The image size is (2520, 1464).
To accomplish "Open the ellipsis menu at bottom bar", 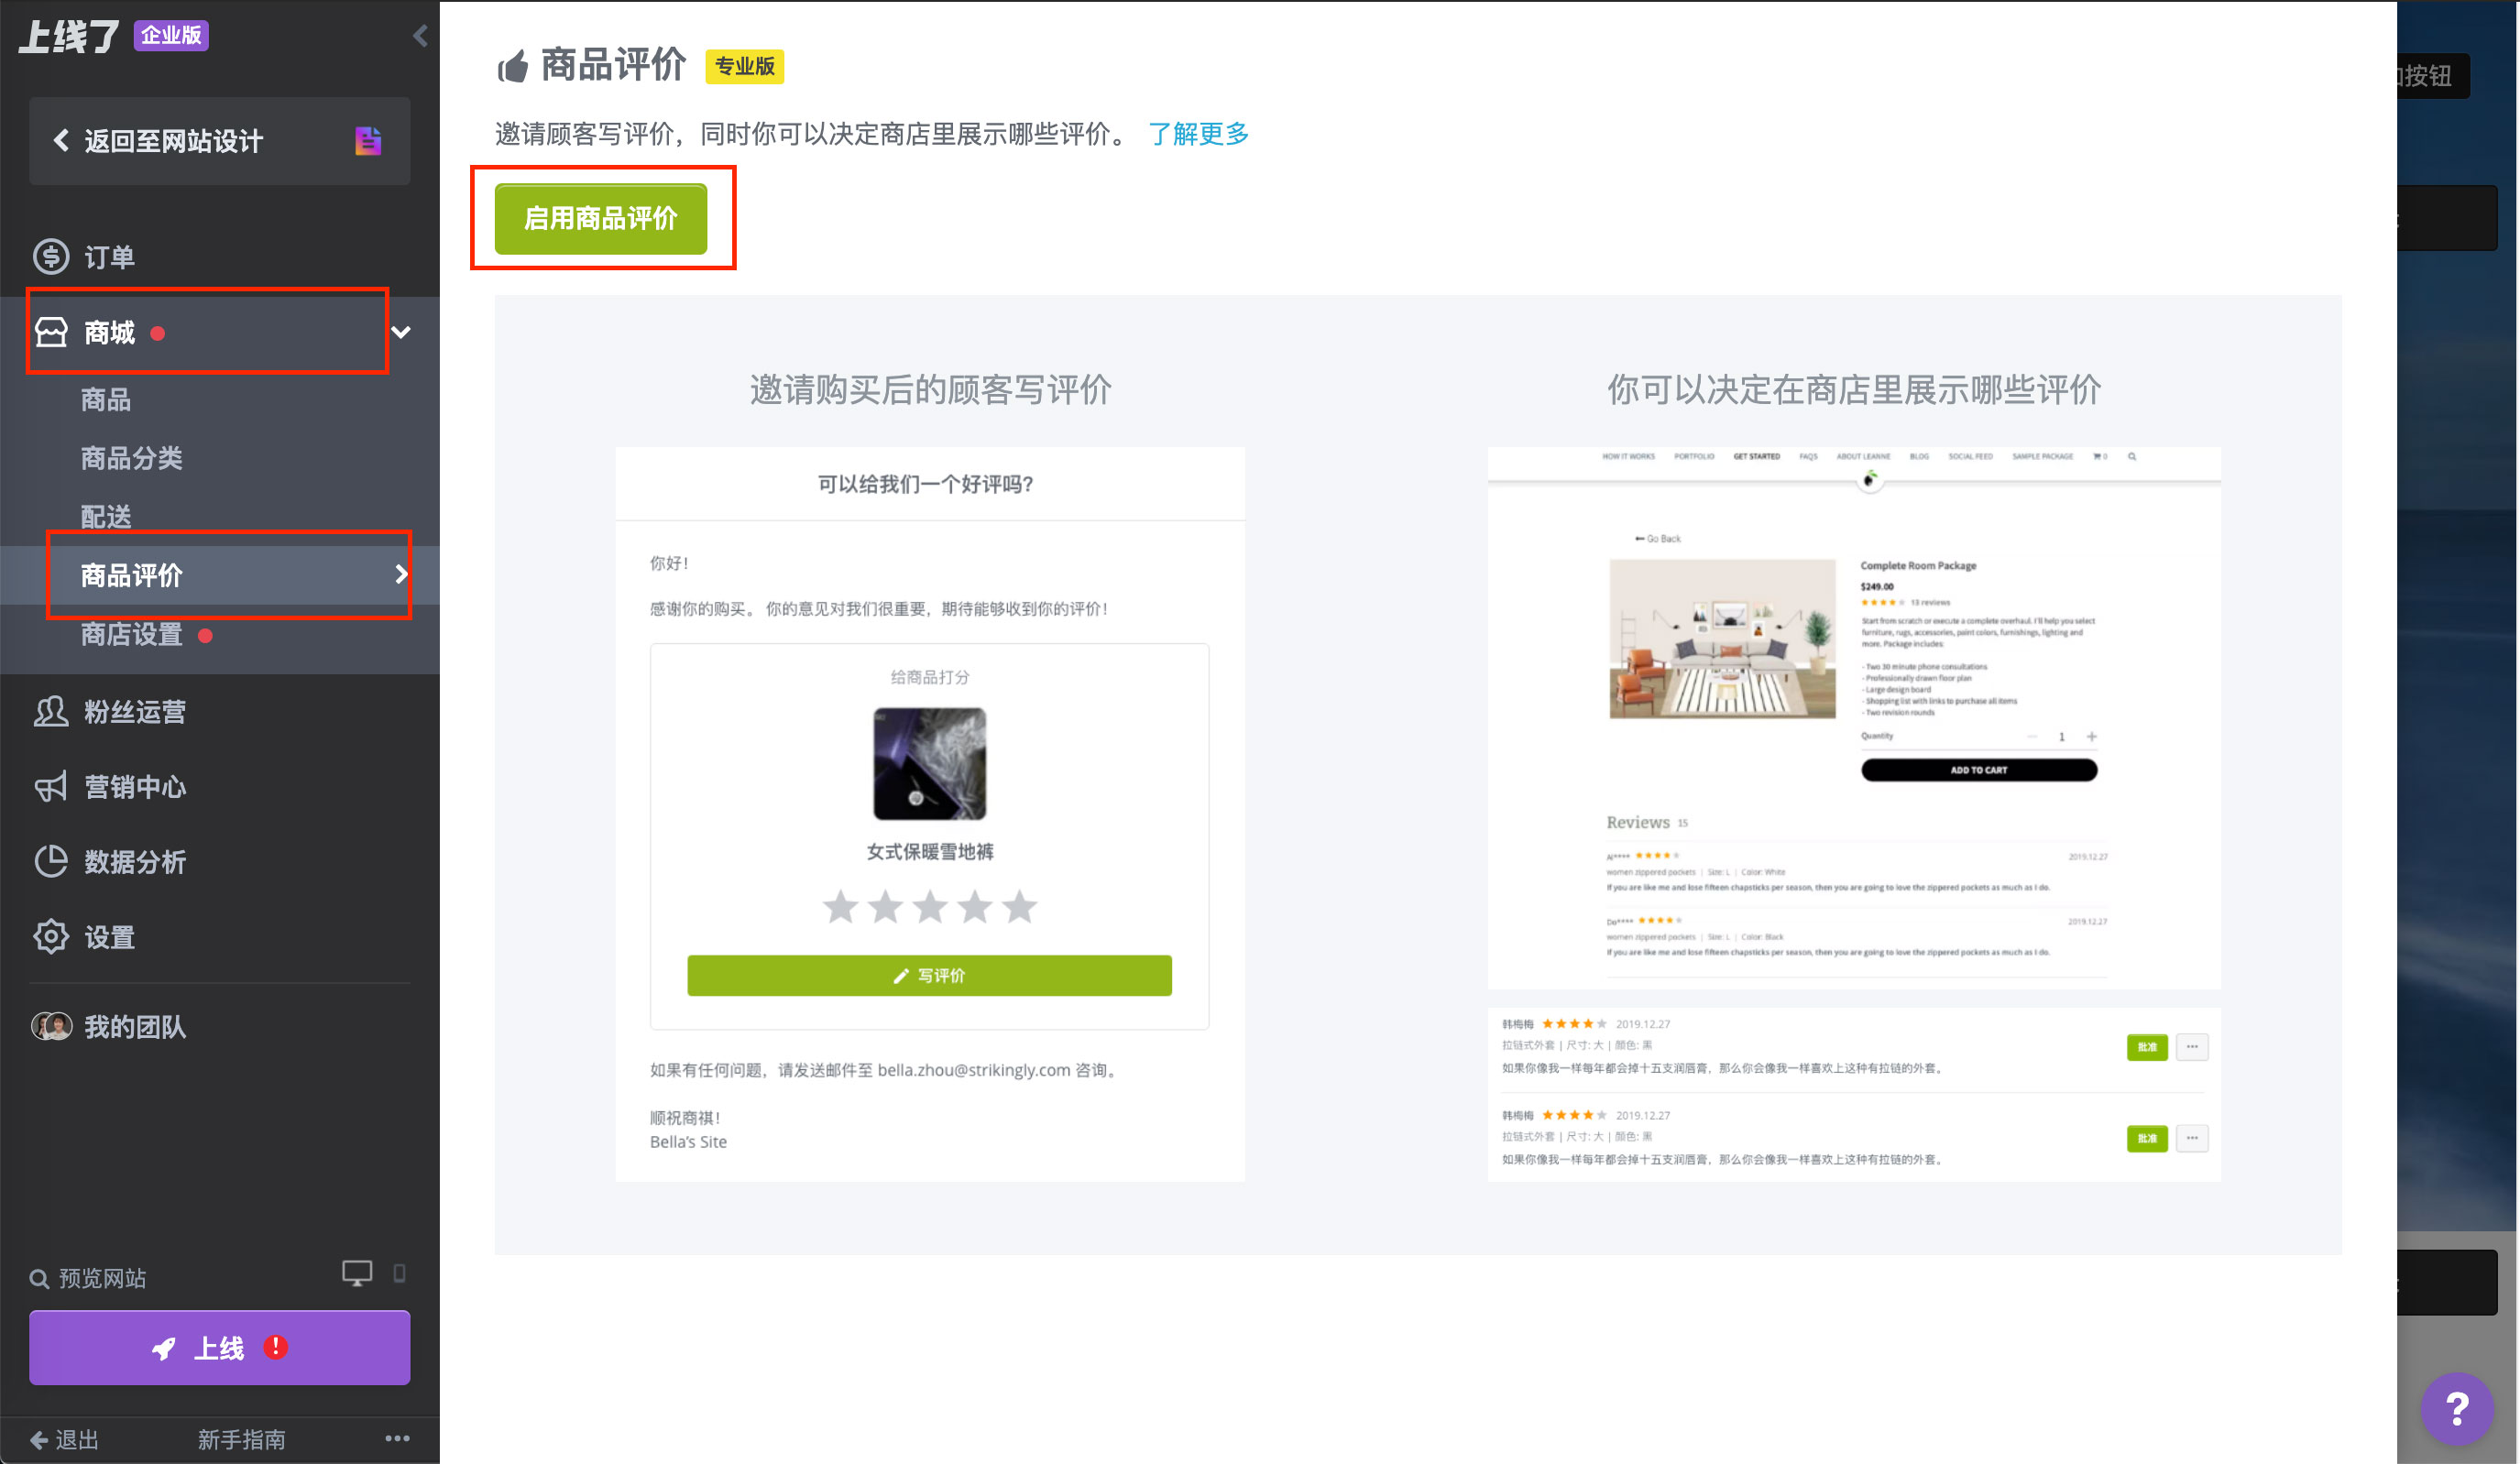I will pyautogui.click(x=397, y=1439).
